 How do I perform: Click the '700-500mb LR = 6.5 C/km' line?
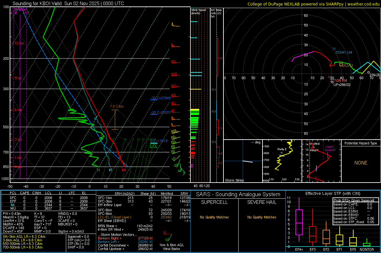click(x=23, y=247)
